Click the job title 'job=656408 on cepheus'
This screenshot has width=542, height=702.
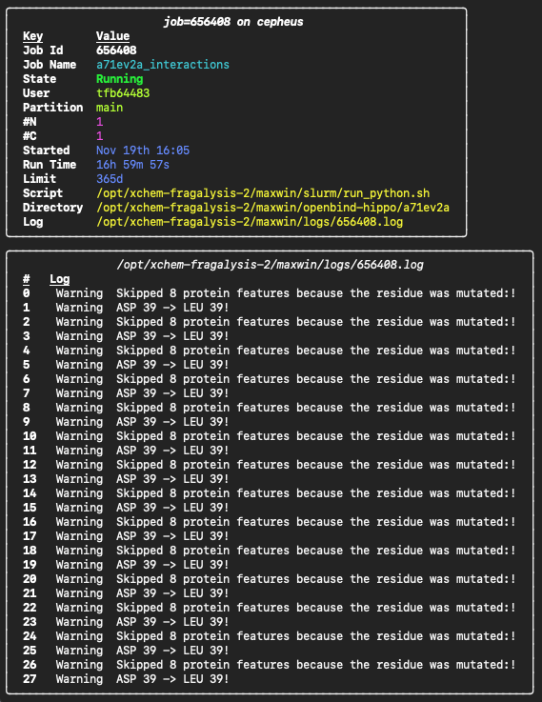coord(233,22)
